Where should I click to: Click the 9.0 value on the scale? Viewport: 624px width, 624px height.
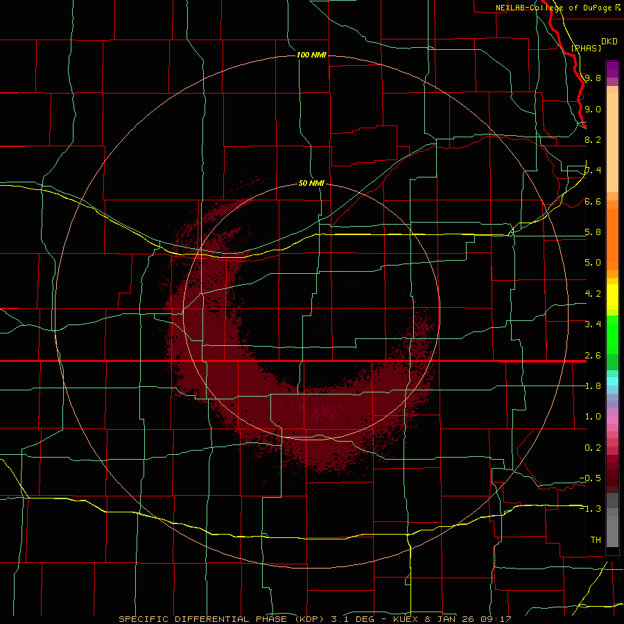[x=593, y=109]
